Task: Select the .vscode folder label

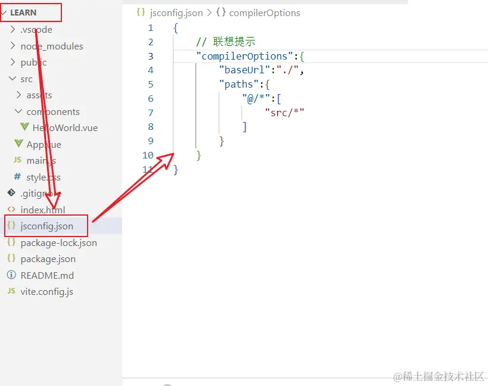Action: coord(36,30)
